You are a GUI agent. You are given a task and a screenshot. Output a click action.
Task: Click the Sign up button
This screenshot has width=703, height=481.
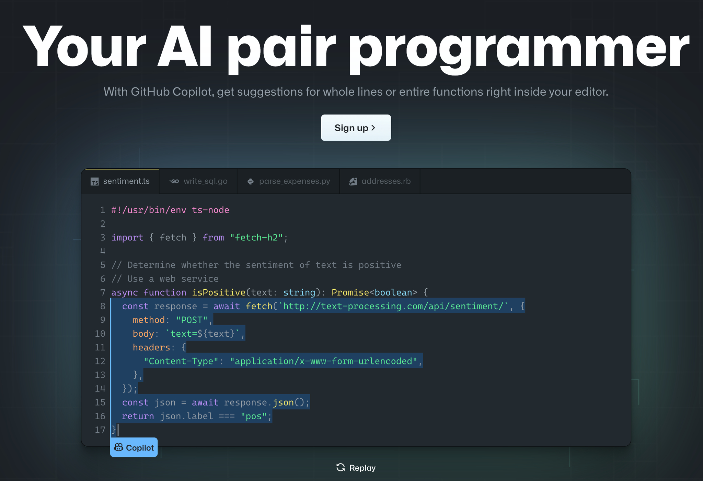[x=356, y=128]
